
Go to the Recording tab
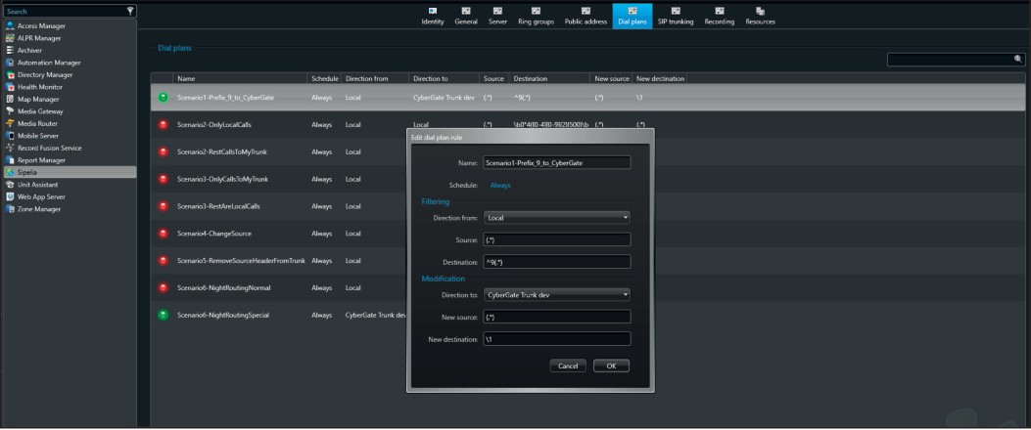pyautogui.click(x=719, y=15)
